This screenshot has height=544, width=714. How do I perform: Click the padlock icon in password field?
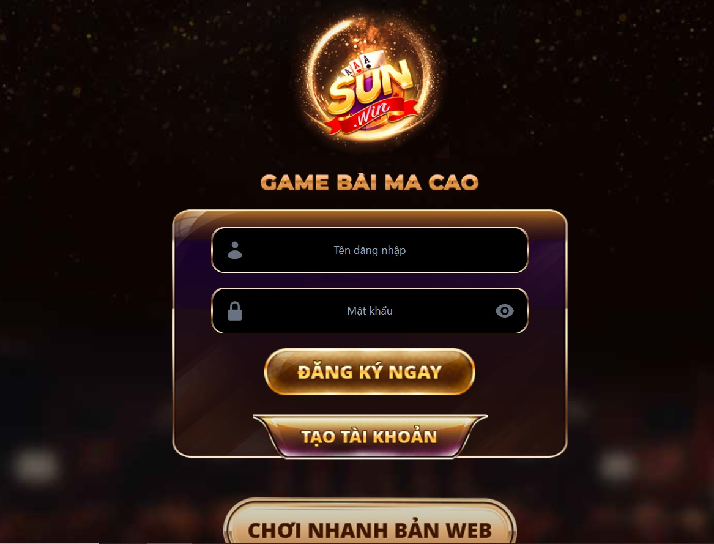pyautogui.click(x=235, y=311)
